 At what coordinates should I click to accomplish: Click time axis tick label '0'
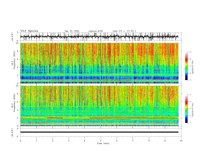(20, 141)
